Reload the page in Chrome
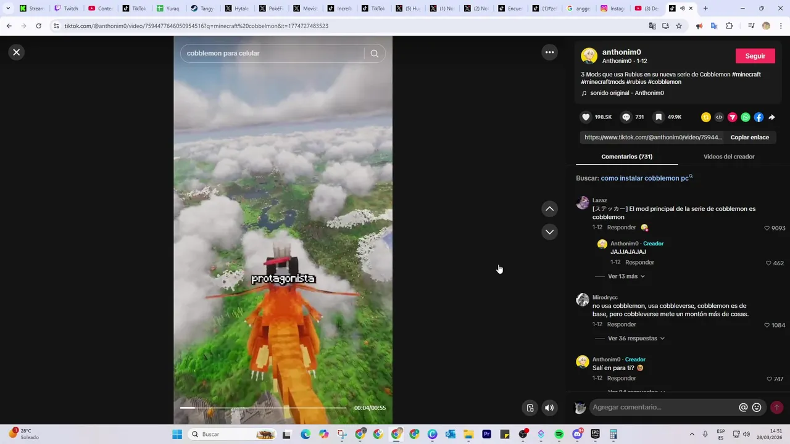The height and width of the screenshot is (444, 790). coord(38,26)
